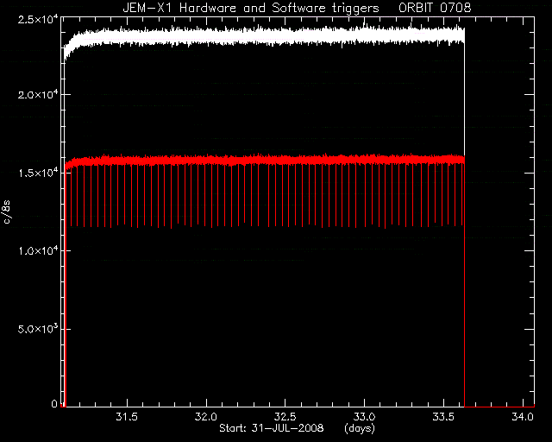Click the Start: 31-JUL-2008 label
Viewport: 552px width, 442px height.
pyautogui.click(x=272, y=428)
